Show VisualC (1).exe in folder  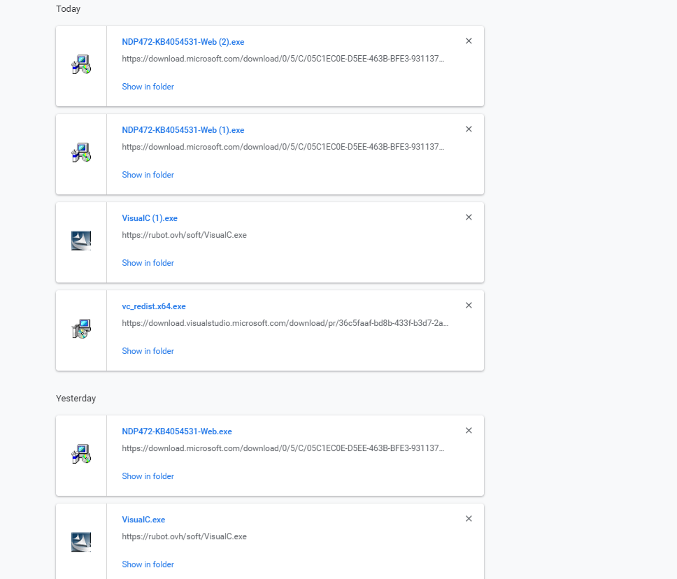pos(148,263)
